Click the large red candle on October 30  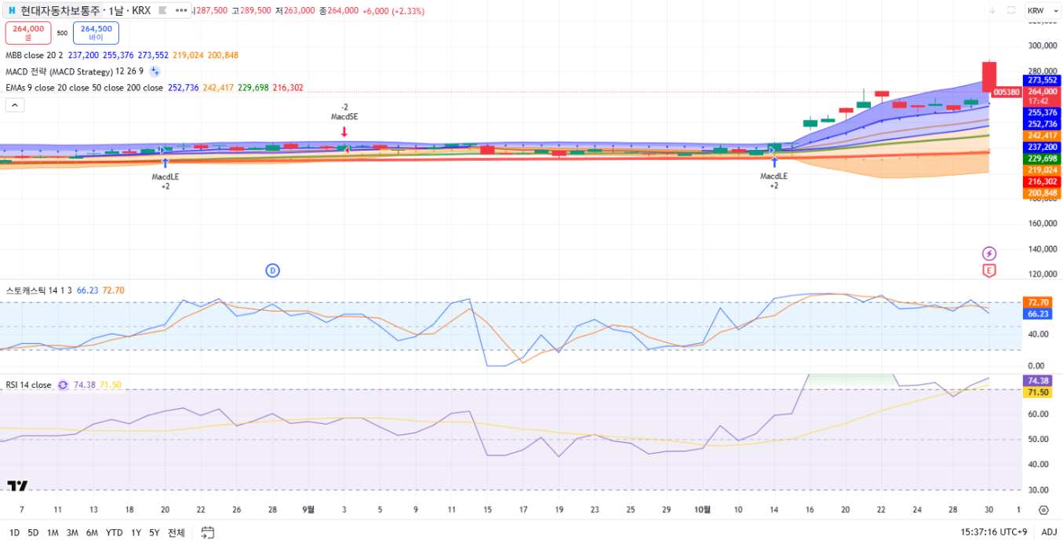click(x=989, y=77)
